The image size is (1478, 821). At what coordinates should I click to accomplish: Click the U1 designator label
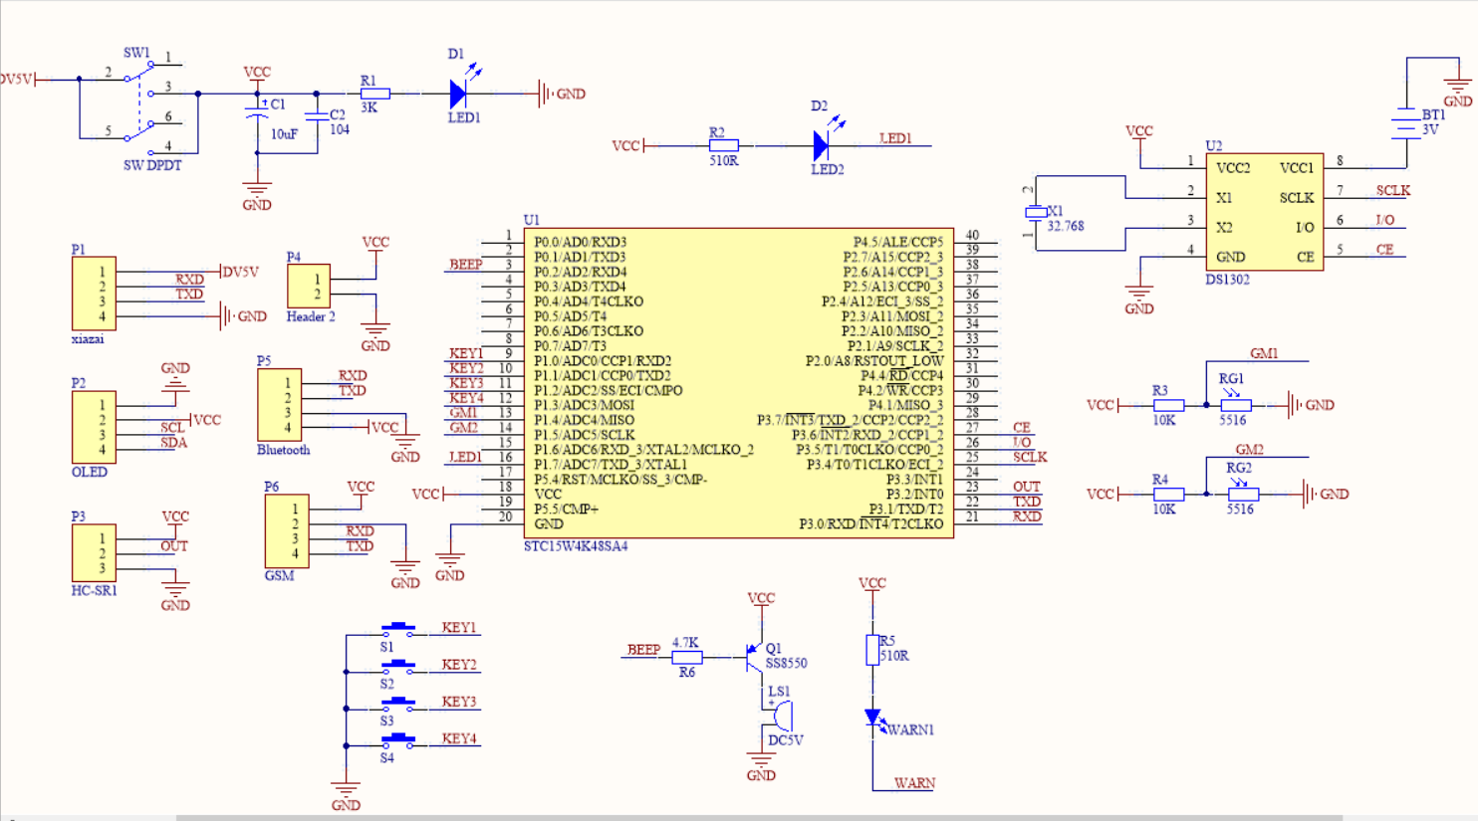pyautogui.click(x=532, y=220)
